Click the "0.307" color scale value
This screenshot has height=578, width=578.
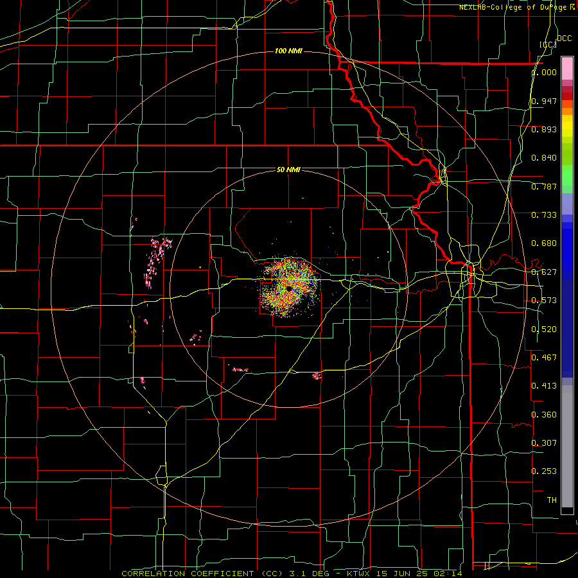(544, 442)
